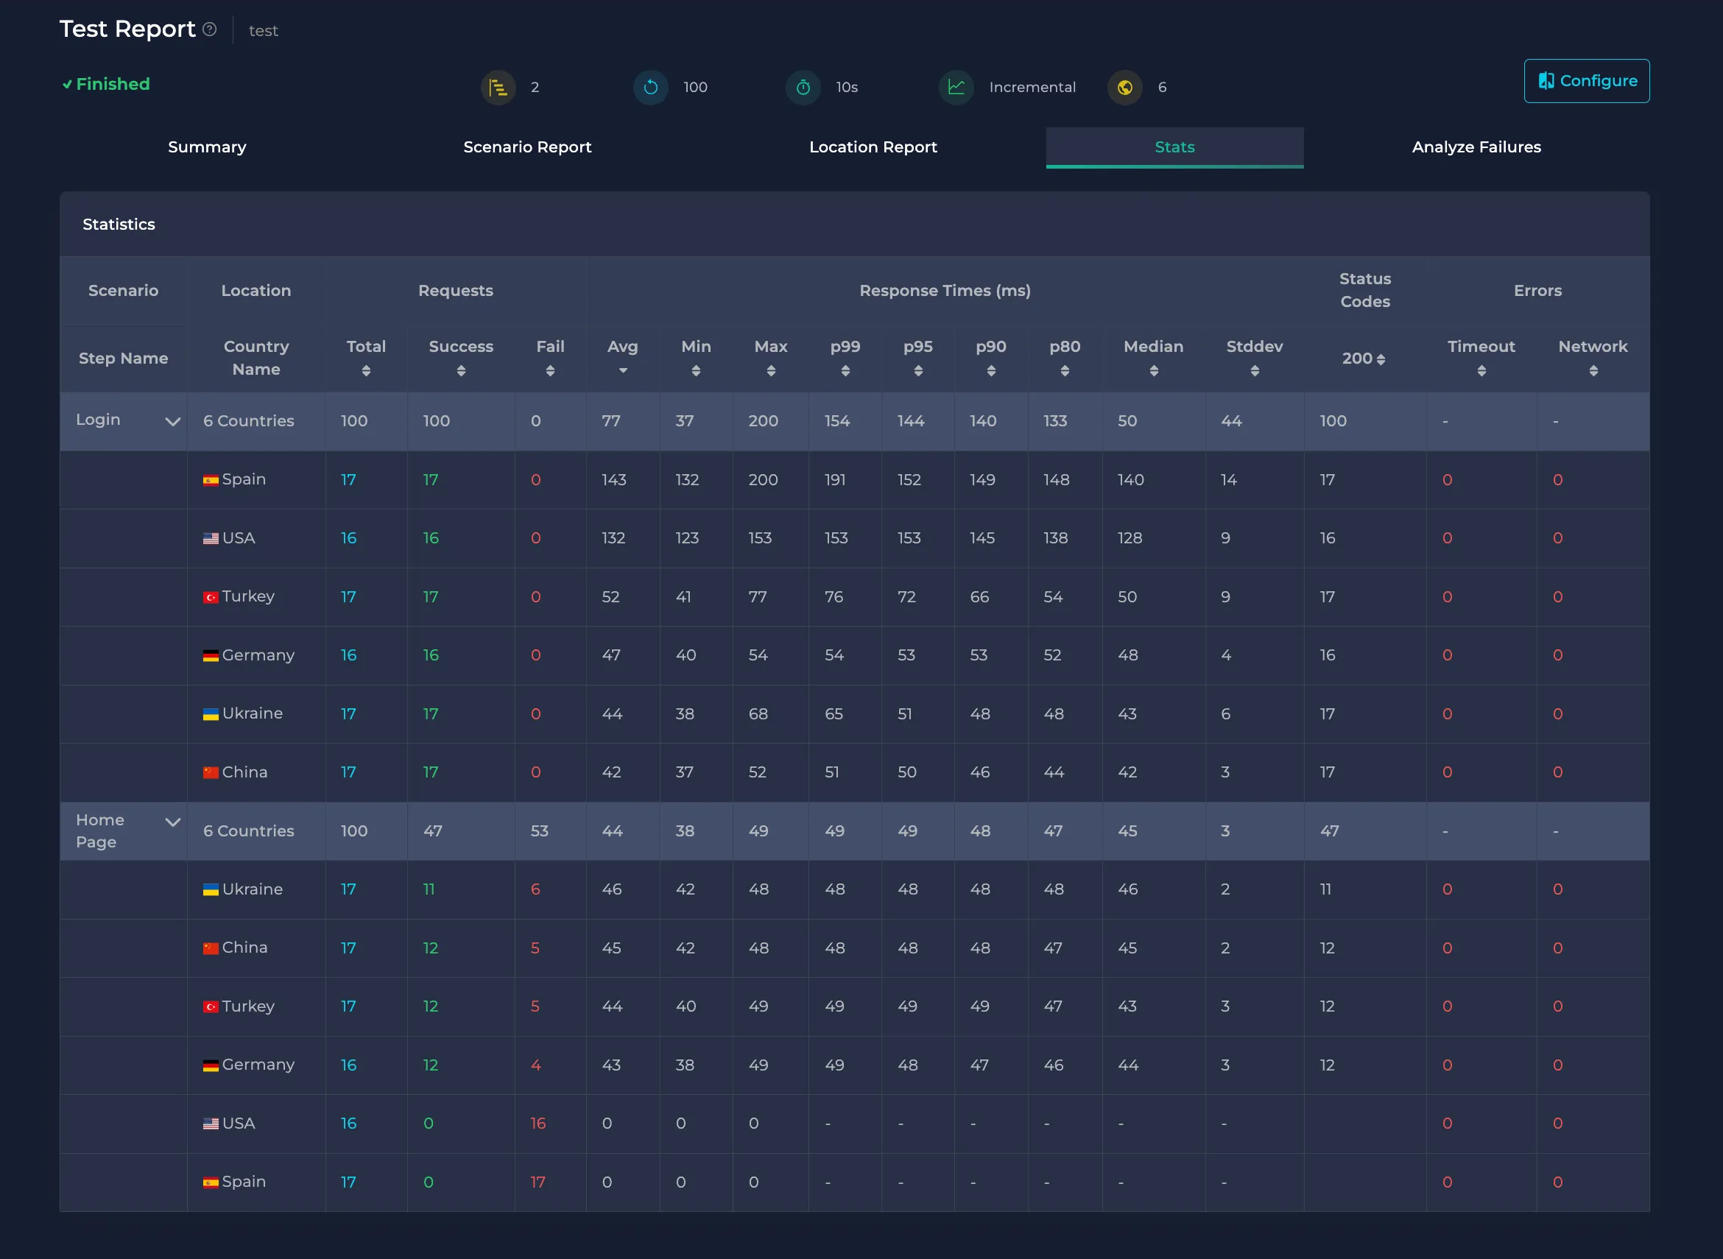Image resolution: width=1723 pixels, height=1259 pixels.
Task: Select the Stats tab
Action: tap(1174, 147)
